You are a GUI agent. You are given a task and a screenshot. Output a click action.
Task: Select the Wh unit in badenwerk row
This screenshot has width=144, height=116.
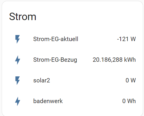click(x=131, y=101)
